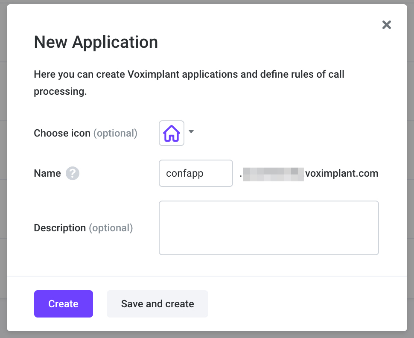
Task: Click the purple house icon preview
Action: (172, 133)
